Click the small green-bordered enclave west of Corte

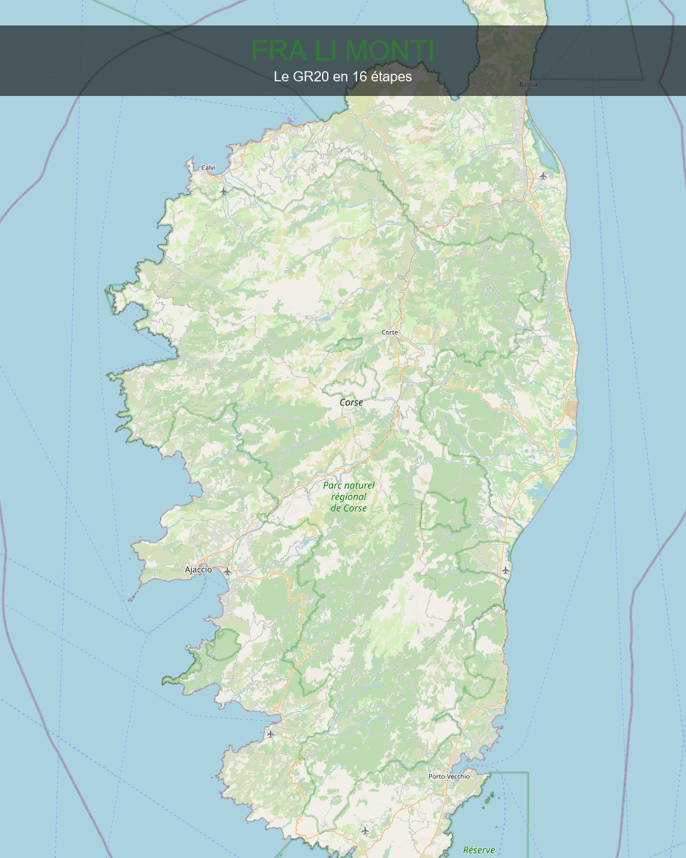point(344,344)
